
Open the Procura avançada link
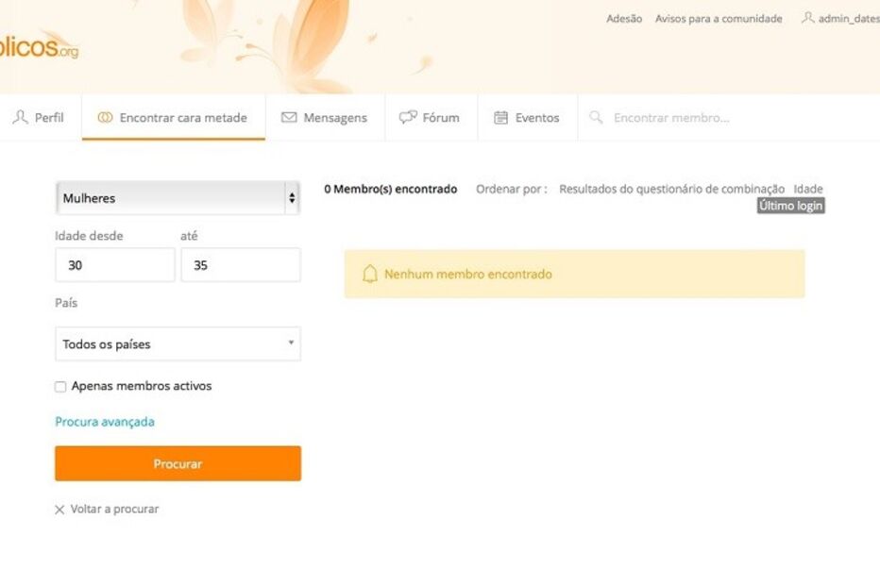[104, 422]
